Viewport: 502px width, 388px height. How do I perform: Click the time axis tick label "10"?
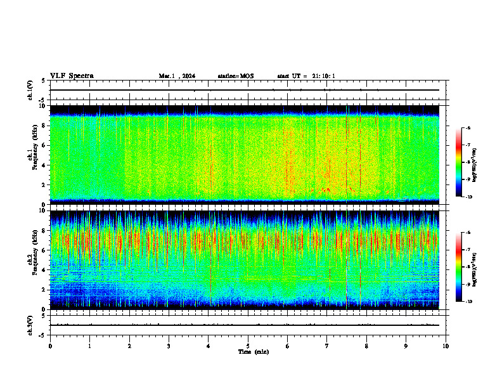tap(446, 346)
